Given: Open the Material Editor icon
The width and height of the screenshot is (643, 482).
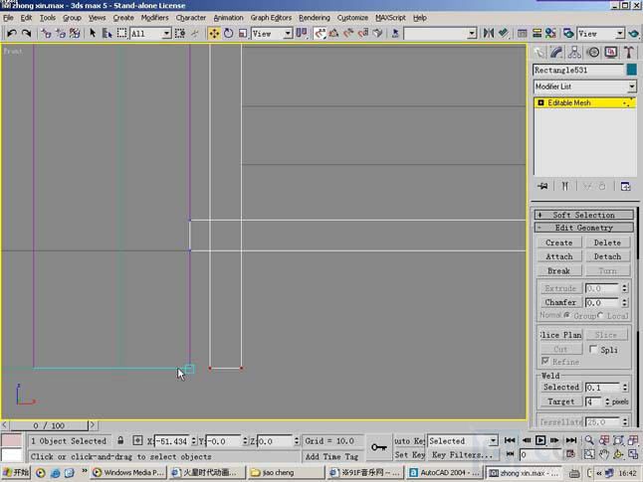Looking at the screenshot, I should 550,33.
